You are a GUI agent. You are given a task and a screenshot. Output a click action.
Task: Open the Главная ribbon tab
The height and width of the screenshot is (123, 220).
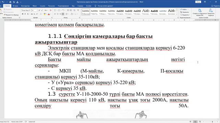(x=7, y=6)
